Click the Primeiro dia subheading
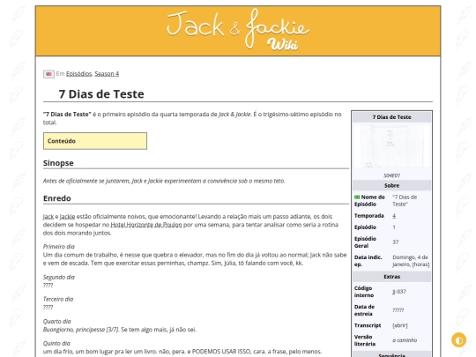 pos(59,247)
